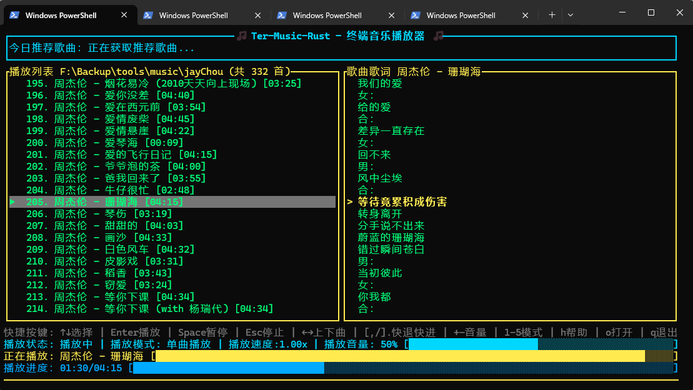Click the lyric line 分手说不出来
Screen dimensions: 693x390
(391, 226)
